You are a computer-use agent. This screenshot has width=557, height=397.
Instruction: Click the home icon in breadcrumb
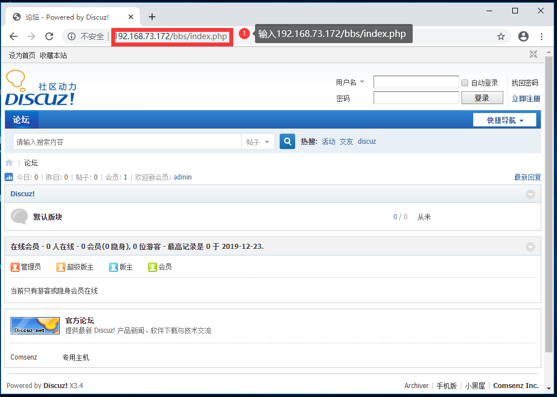coord(10,163)
